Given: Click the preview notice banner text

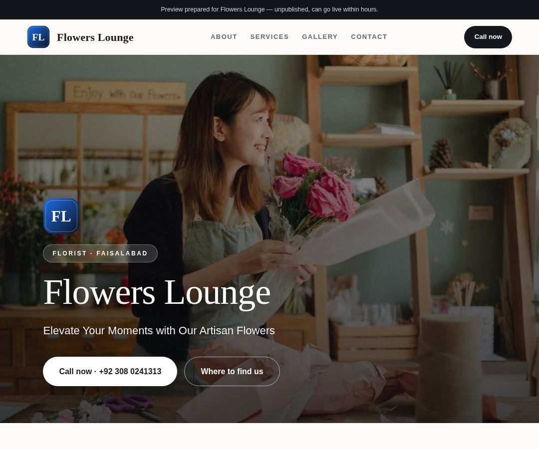Looking at the screenshot, I should pos(269,9).
